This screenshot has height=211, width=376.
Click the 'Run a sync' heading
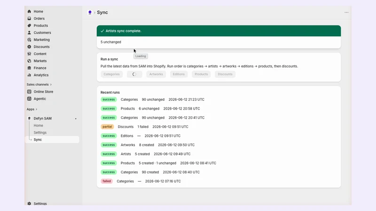110,59
